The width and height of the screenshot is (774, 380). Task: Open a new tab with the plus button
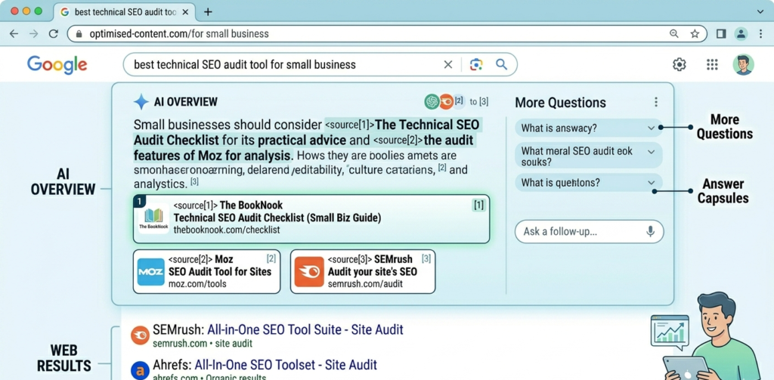click(209, 12)
